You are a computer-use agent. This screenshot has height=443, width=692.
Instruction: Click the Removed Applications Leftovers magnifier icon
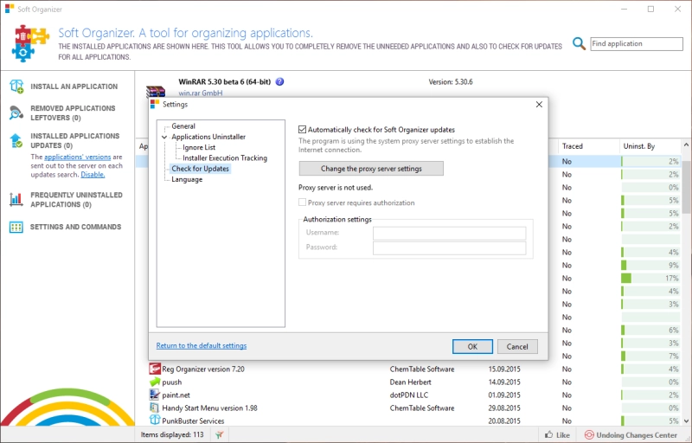click(x=16, y=113)
